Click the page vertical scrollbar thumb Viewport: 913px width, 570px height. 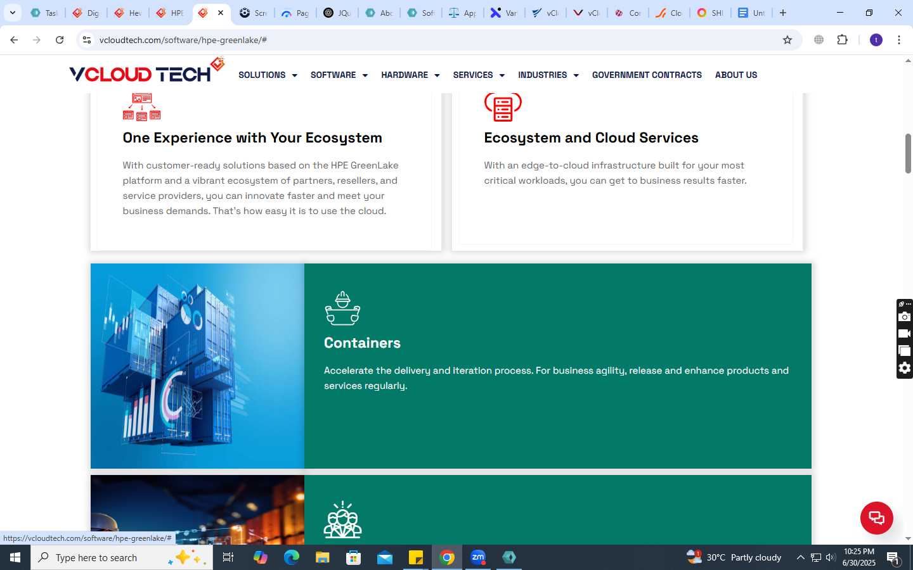tap(908, 153)
